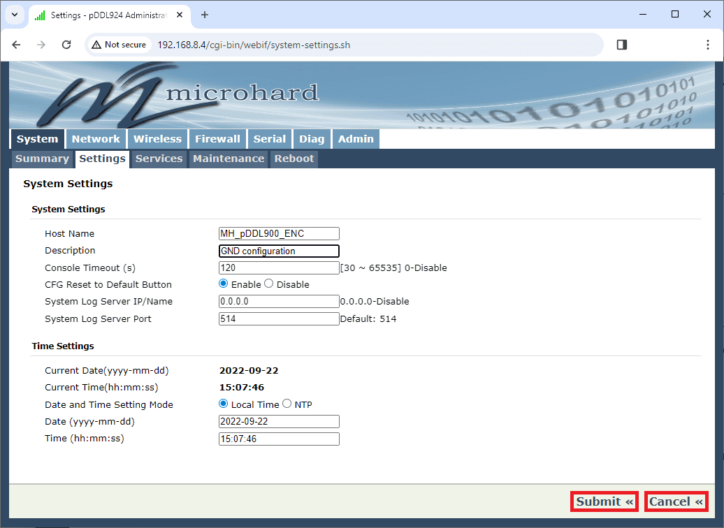
Task: Submit the system settings
Action: click(x=604, y=501)
